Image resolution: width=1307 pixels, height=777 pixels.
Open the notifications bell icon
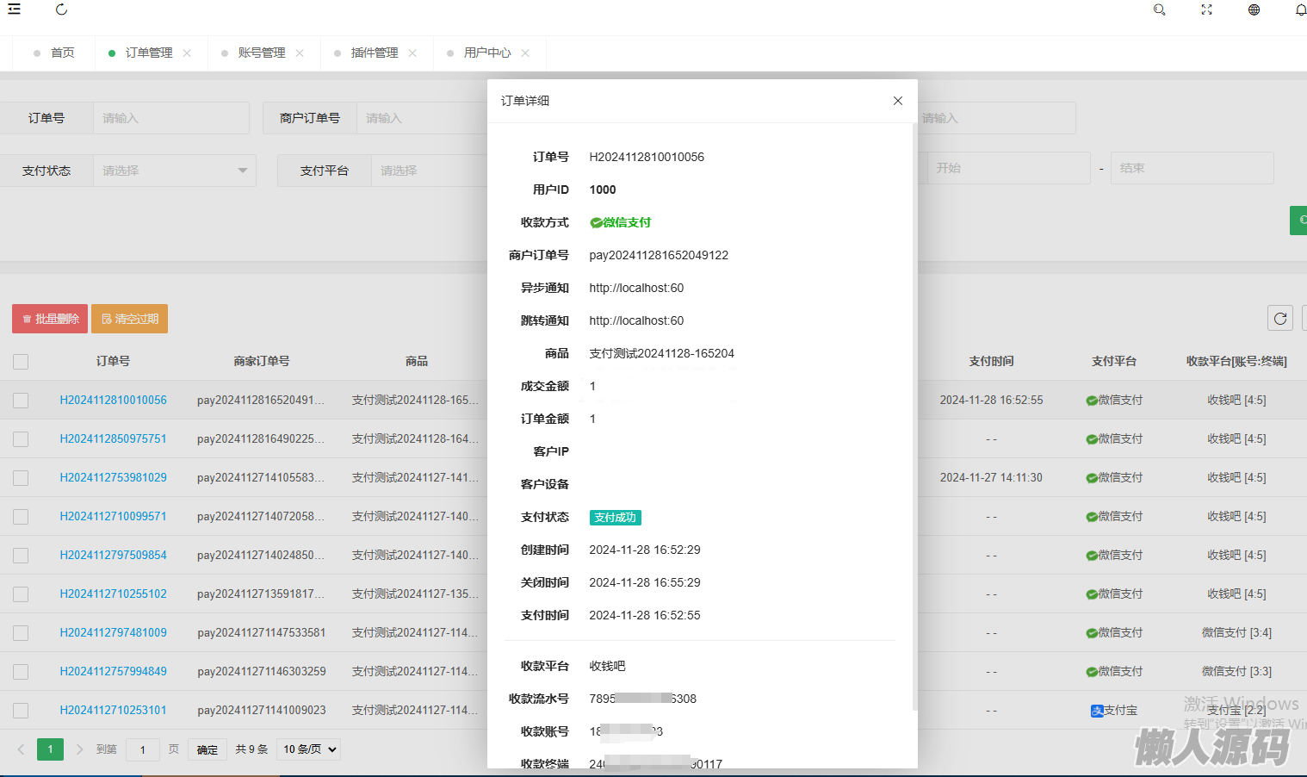(1300, 9)
